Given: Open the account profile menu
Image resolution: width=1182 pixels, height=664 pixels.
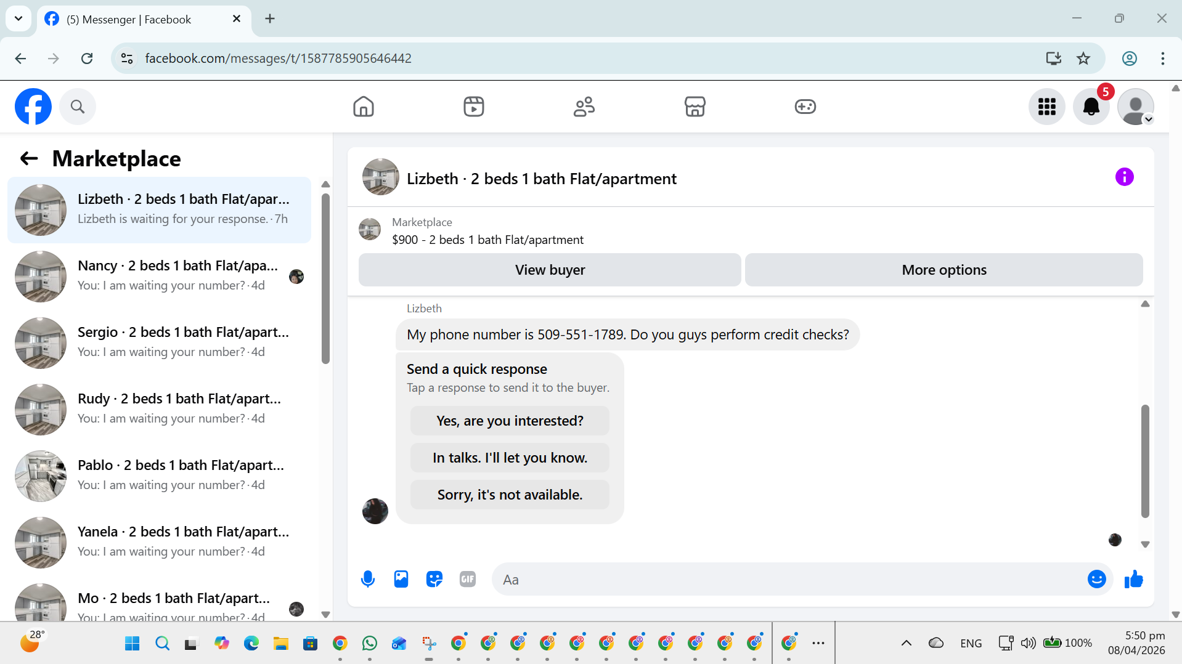Looking at the screenshot, I should point(1136,107).
